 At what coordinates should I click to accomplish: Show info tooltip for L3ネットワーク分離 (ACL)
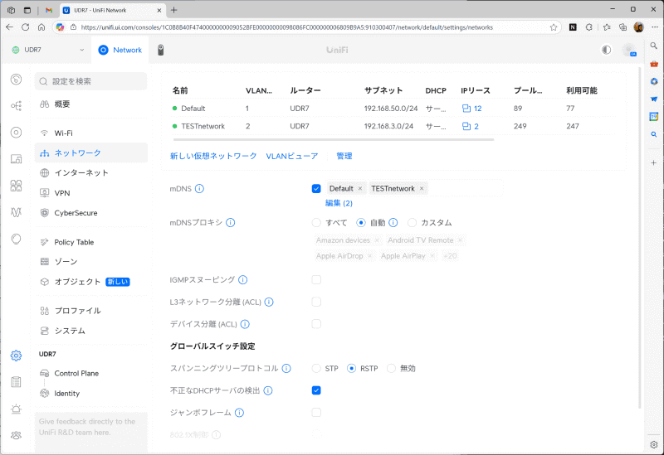pyautogui.click(x=269, y=302)
